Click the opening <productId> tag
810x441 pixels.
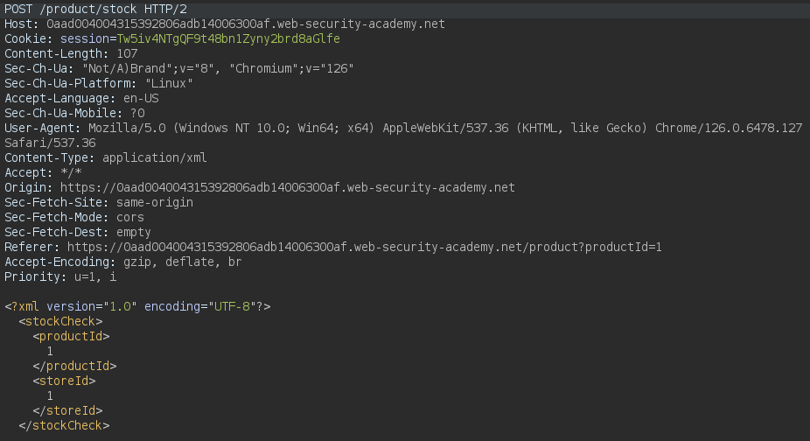71,337
